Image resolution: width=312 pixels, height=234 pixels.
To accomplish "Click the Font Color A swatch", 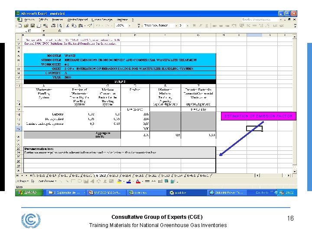I will tap(138, 181).
